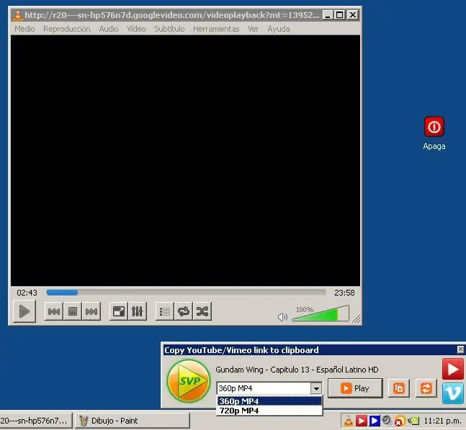This screenshot has width=466, height=430.
Task: Copy link with orange clipboard icon
Action: click(399, 388)
